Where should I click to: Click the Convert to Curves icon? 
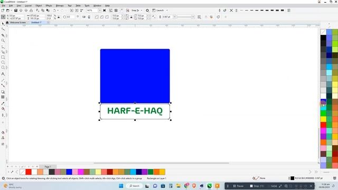tap(218, 17)
